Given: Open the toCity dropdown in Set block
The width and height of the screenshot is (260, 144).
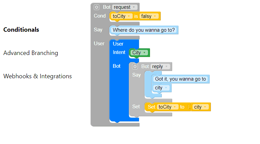Looking at the screenshot, I should (168, 107).
